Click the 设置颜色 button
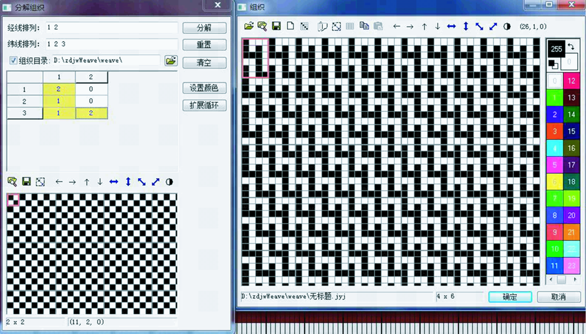Viewport: 586px width, 334px height. click(x=204, y=88)
